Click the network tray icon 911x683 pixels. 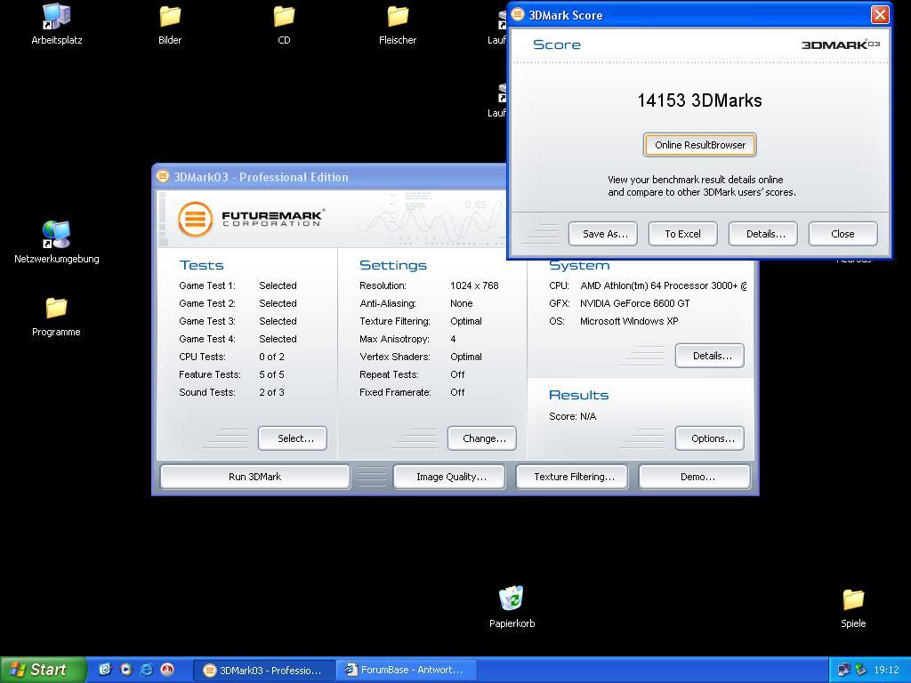843,670
